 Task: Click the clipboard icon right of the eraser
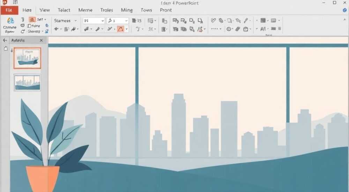tap(245, 29)
